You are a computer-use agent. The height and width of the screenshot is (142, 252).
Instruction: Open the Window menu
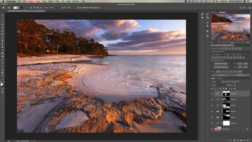point(76,1)
